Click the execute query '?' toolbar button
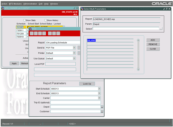 tap(54, 33)
